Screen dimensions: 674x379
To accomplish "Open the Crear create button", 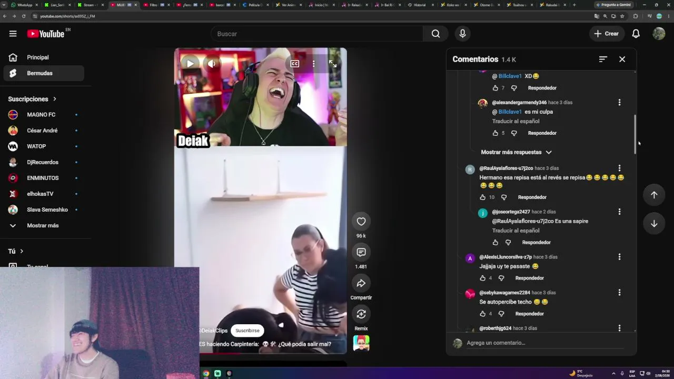I will [607, 34].
